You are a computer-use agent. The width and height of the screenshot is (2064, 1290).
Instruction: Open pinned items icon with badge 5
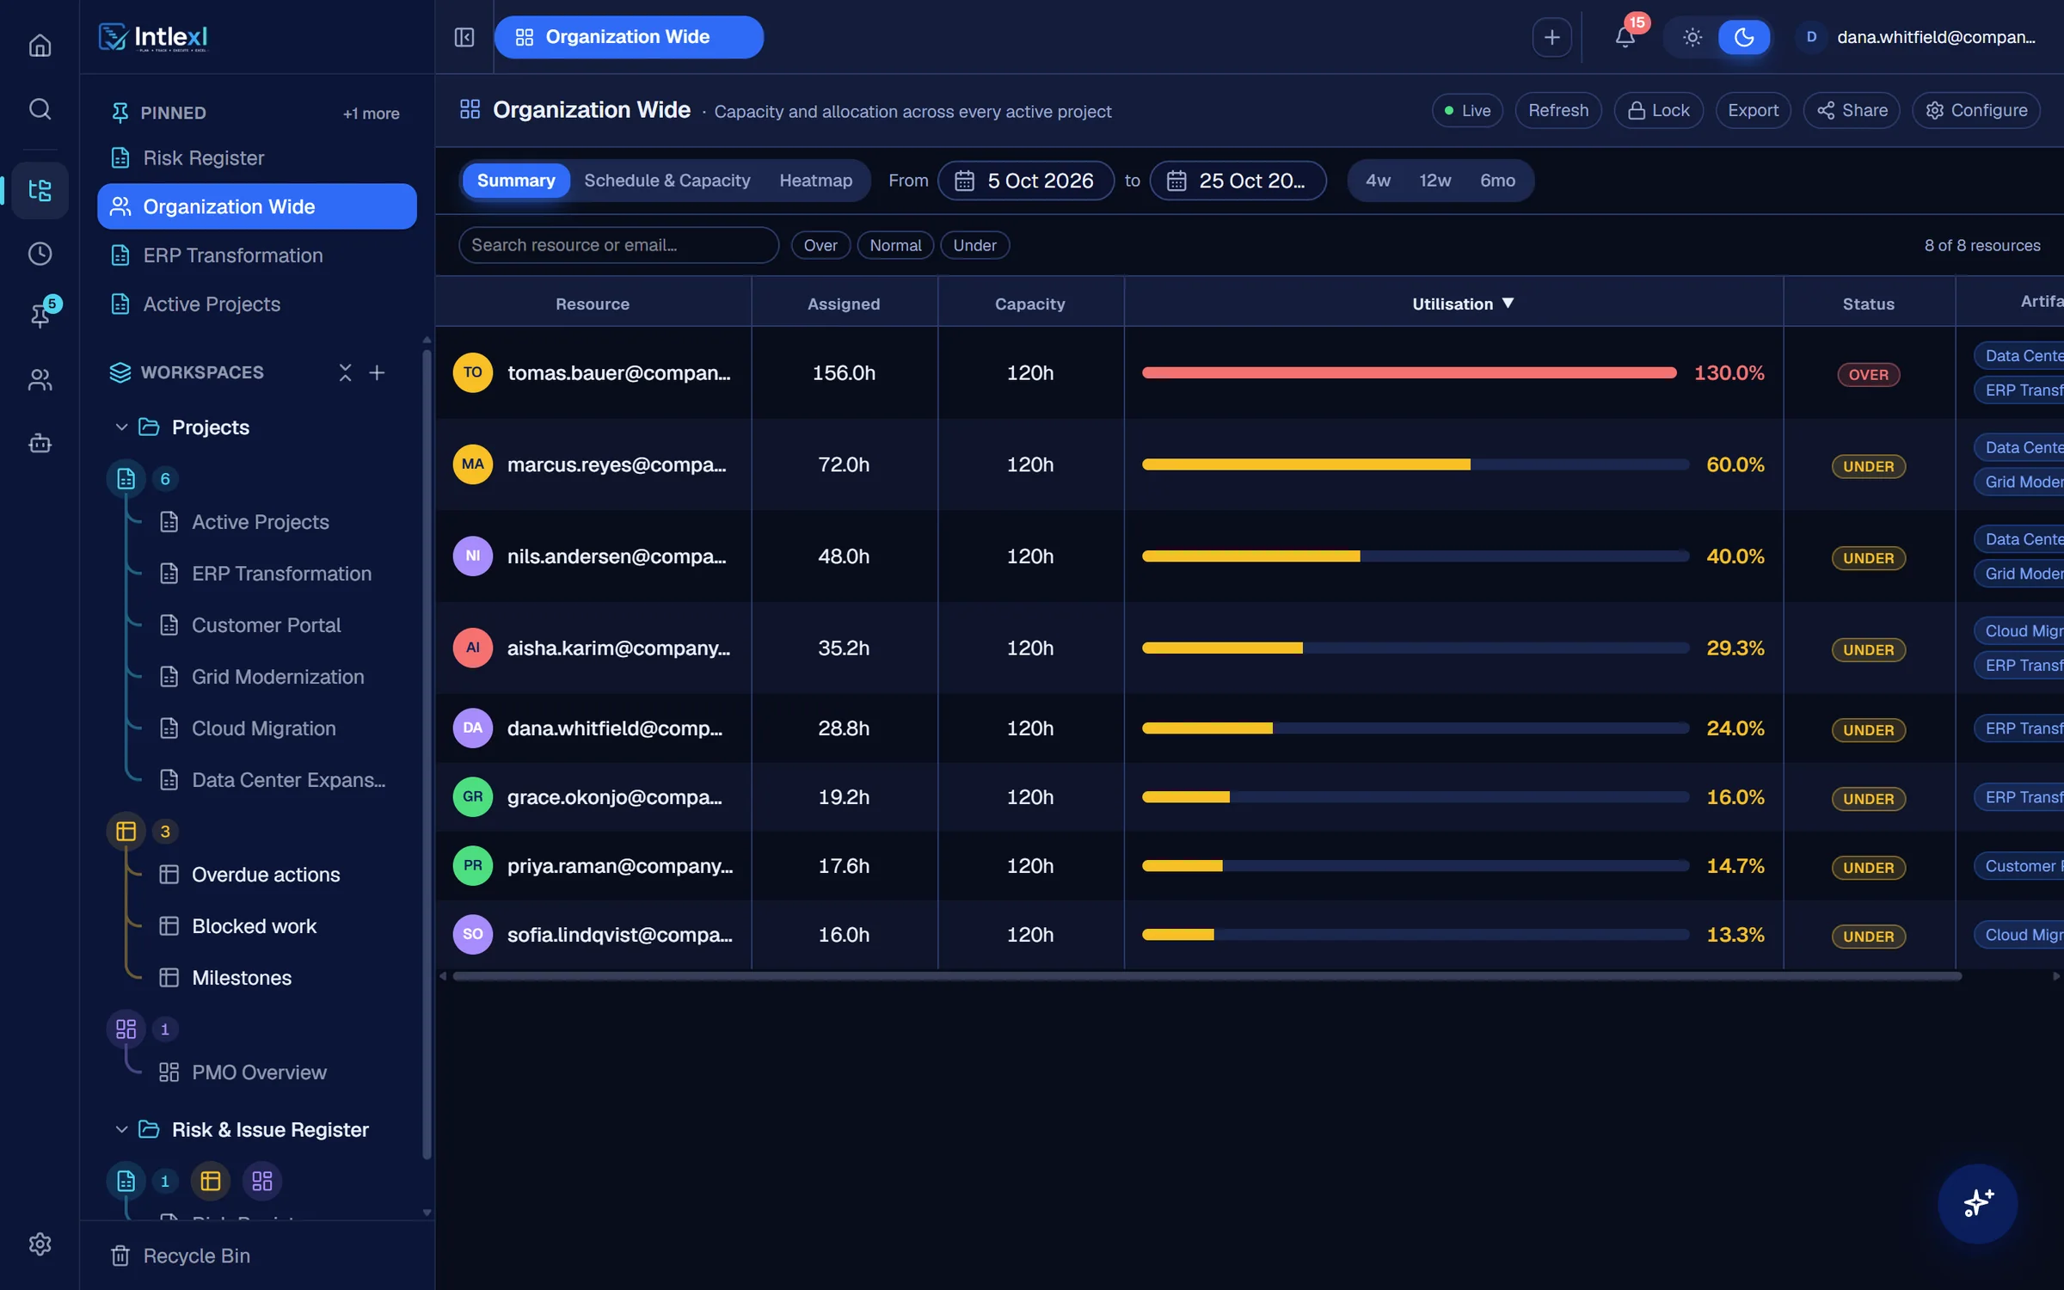40,315
